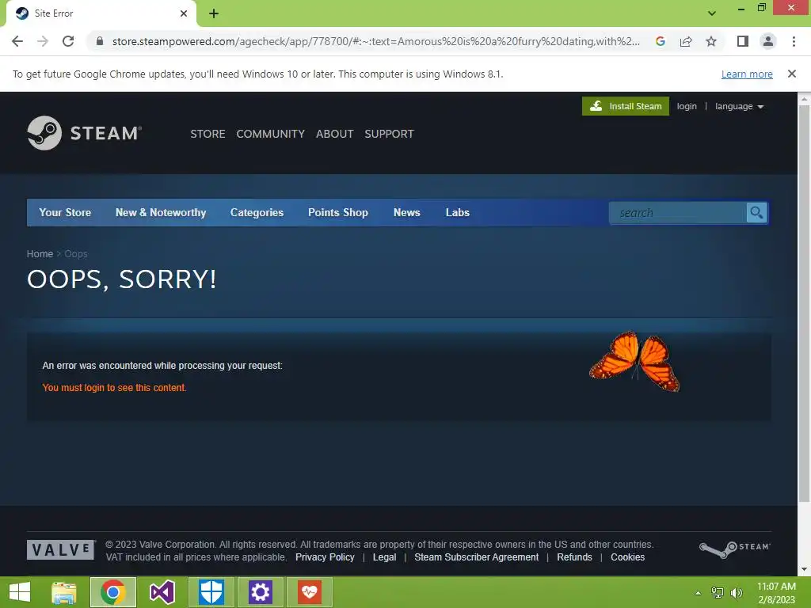This screenshot has width=811, height=608.
Task: Open the purple gear settings taskbar app
Action: tap(260, 592)
